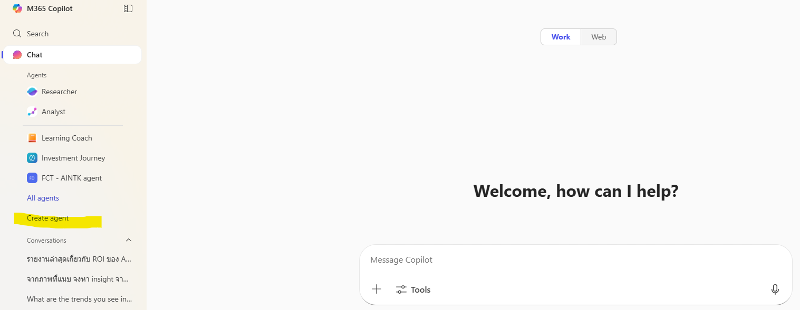800x310 pixels.
Task: Open the ROI report conversation in Thai
Action: click(79, 259)
